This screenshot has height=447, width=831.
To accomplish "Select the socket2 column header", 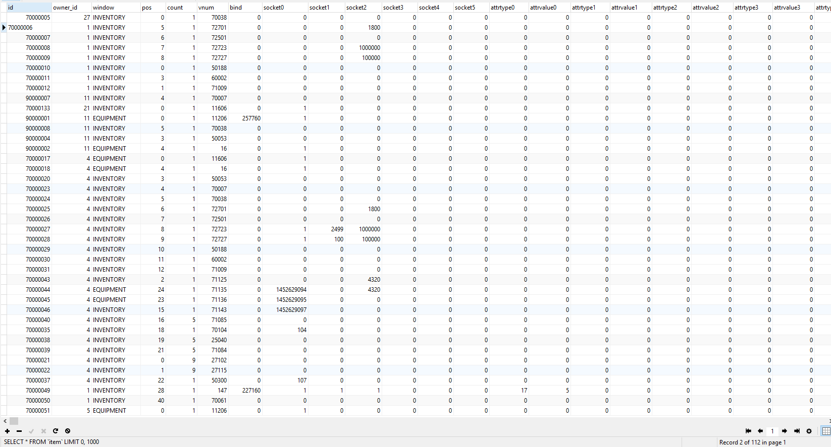I will 363,8.
